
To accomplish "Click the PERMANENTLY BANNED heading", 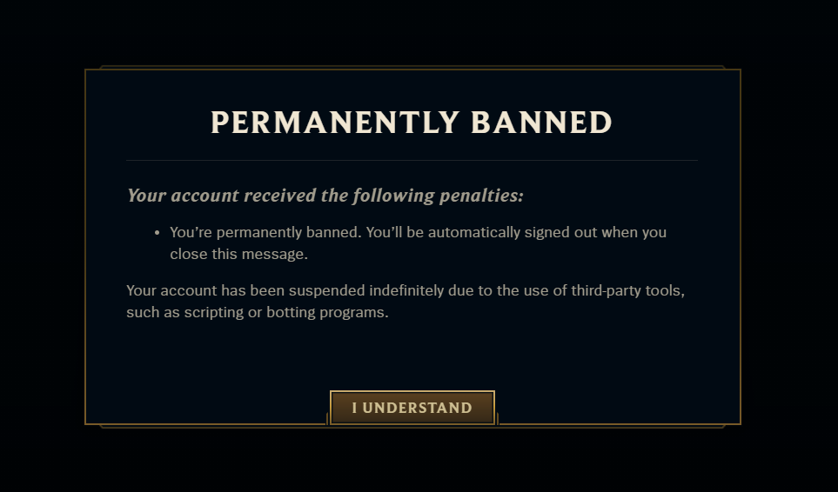I will pyautogui.click(x=412, y=123).
